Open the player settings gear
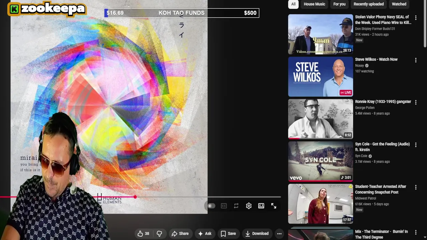The height and width of the screenshot is (240, 427). [x=249, y=206]
